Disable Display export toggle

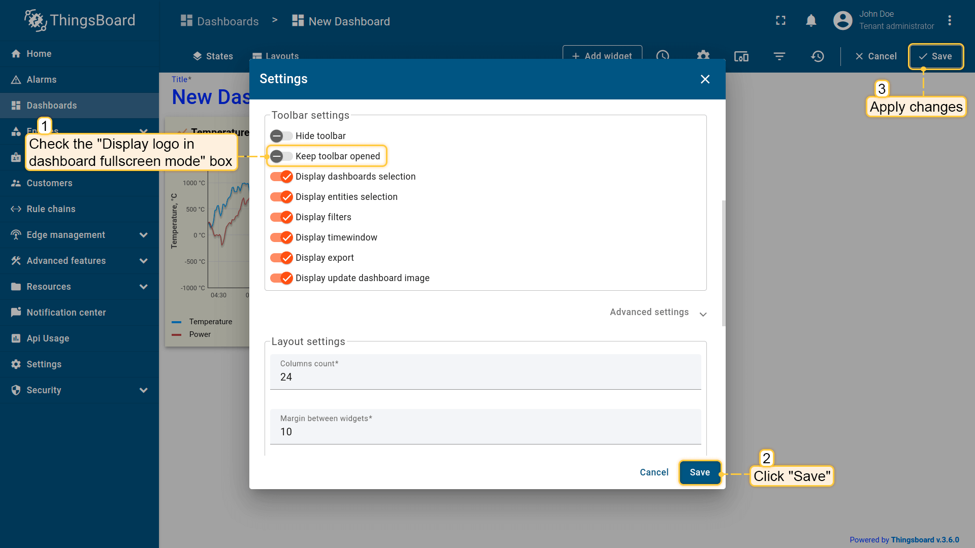[x=281, y=258]
